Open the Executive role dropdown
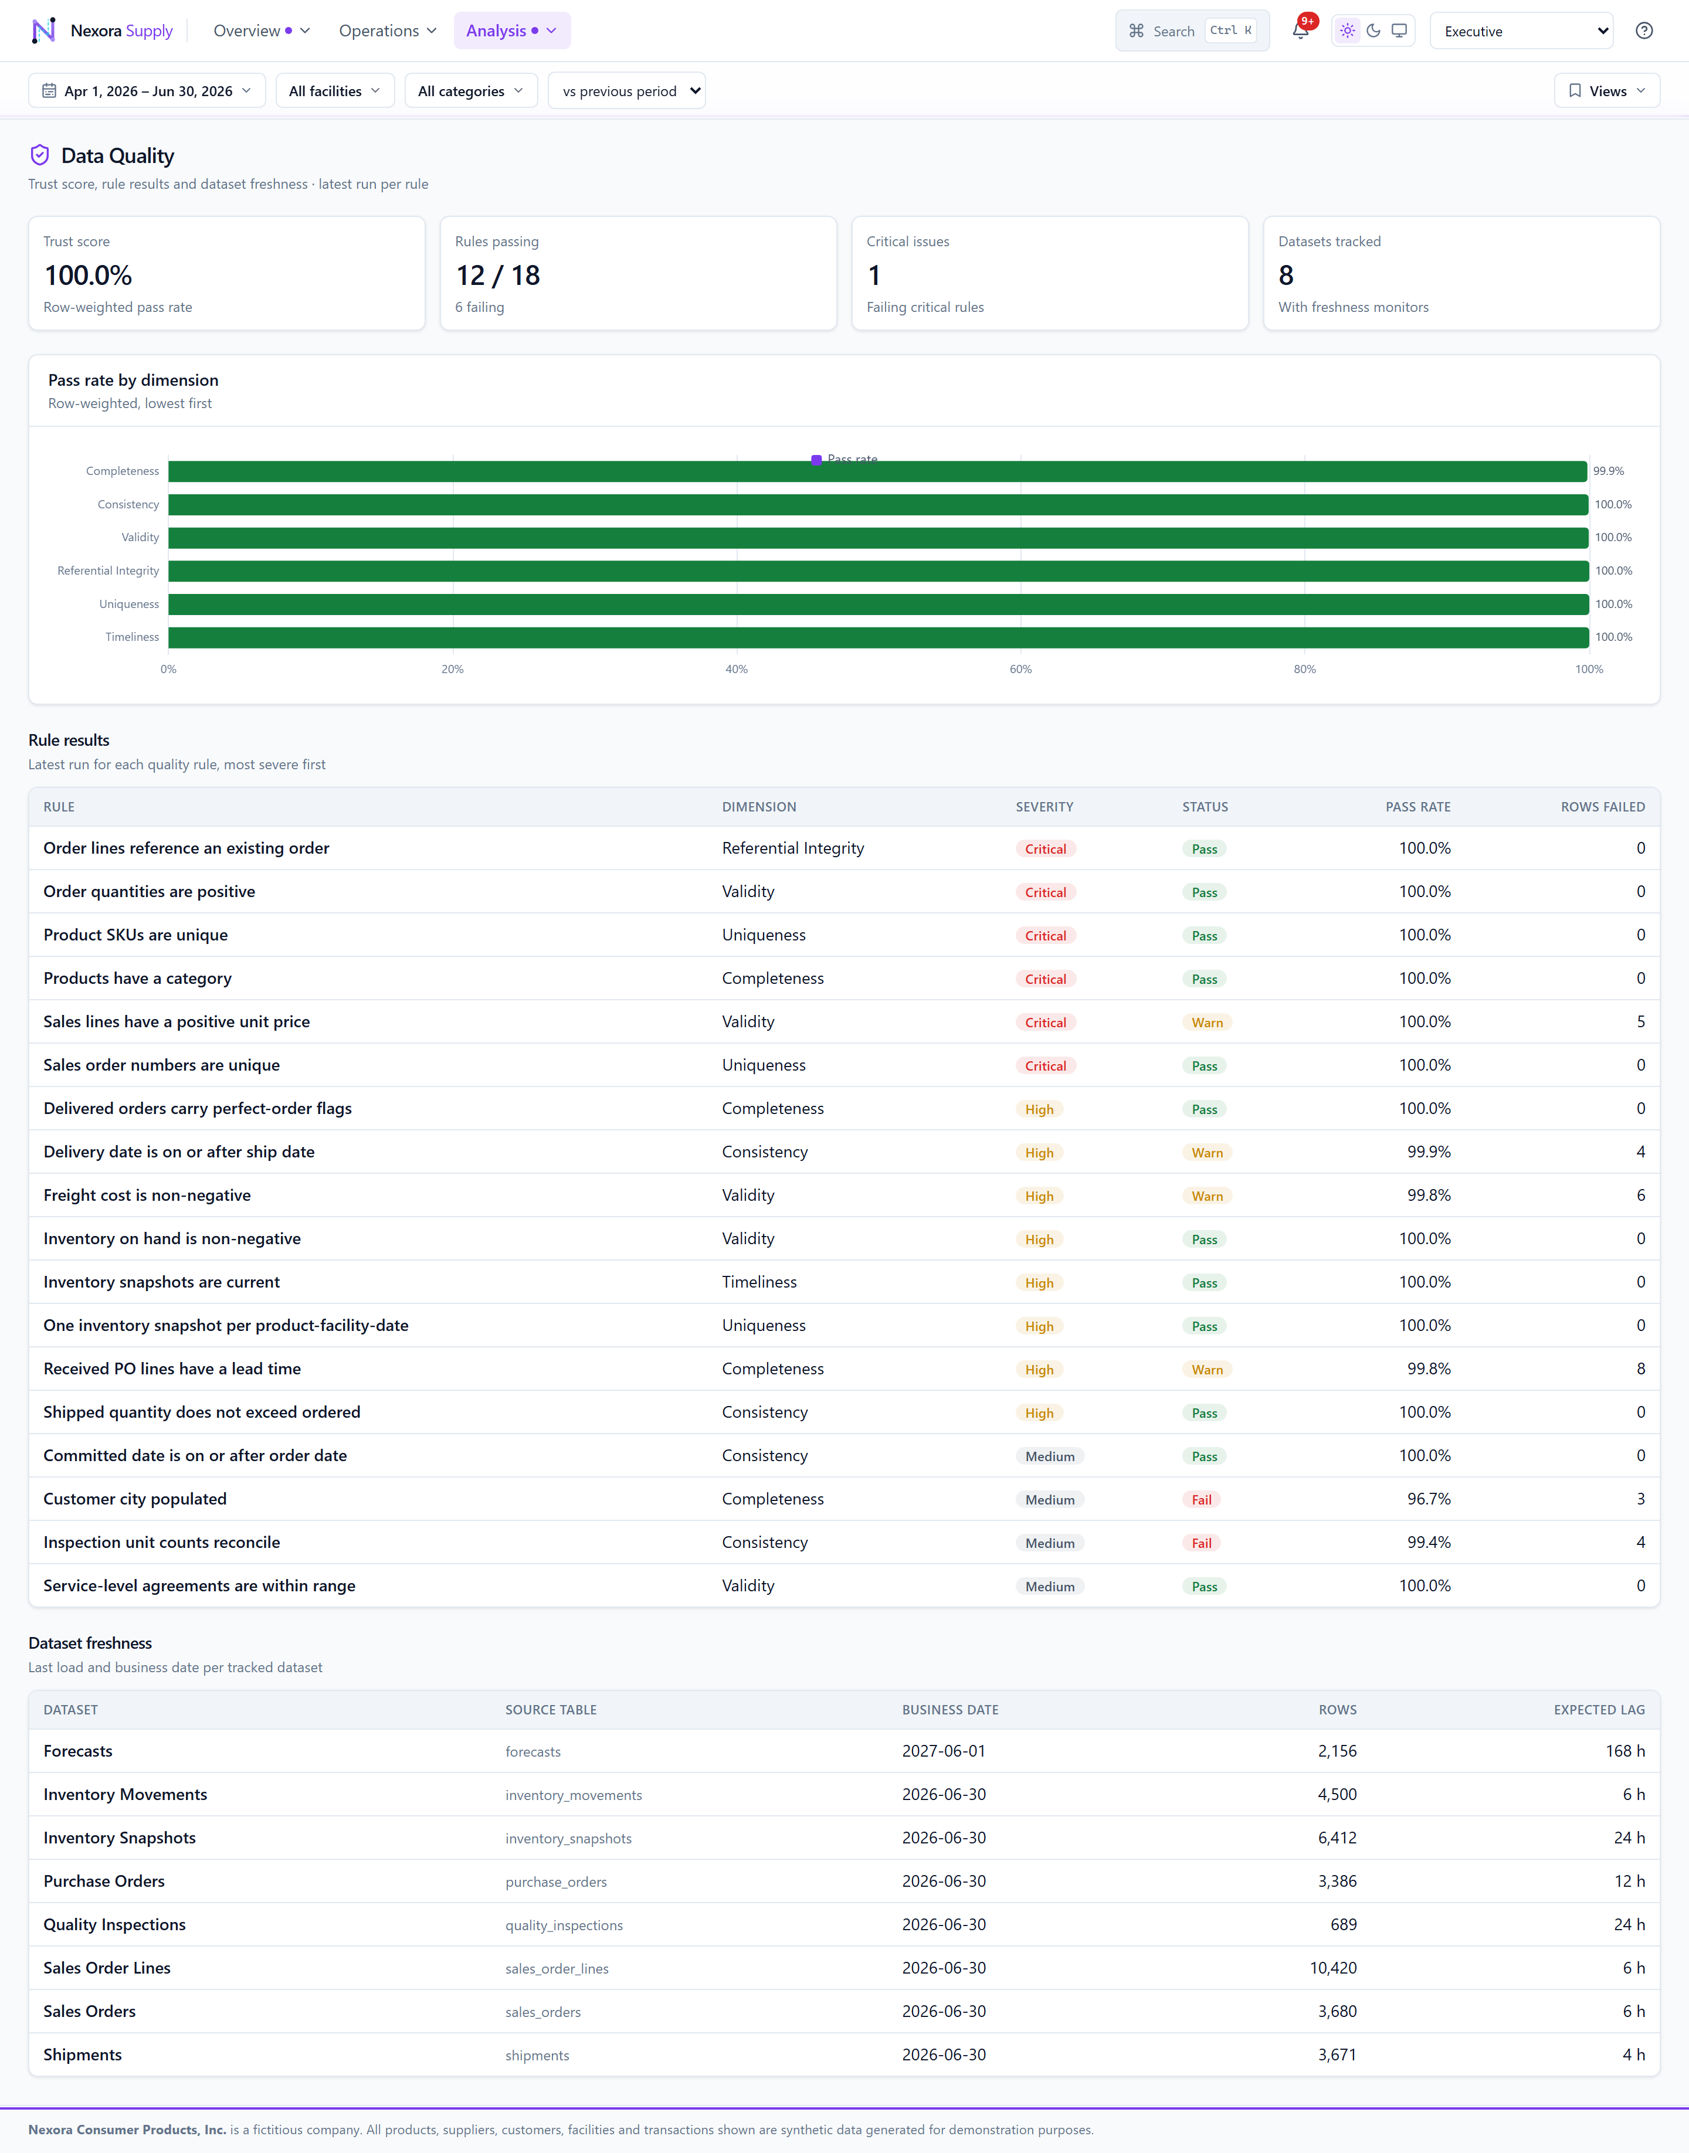 (x=1521, y=30)
